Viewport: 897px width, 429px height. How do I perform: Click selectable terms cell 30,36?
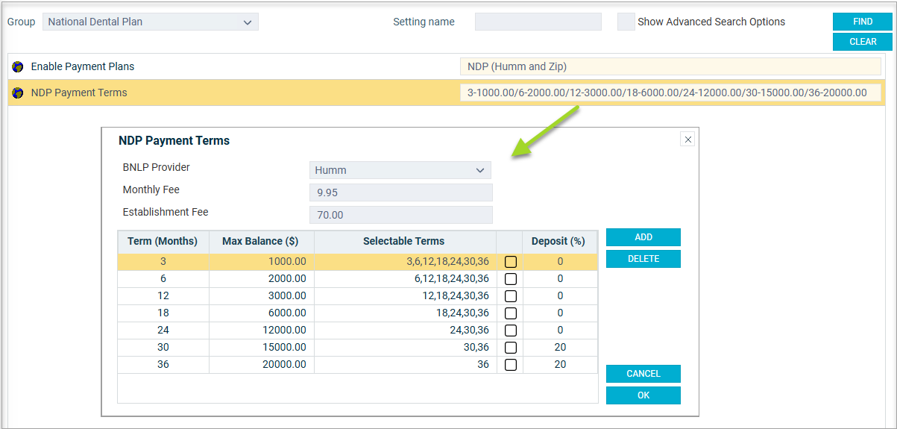click(x=405, y=348)
